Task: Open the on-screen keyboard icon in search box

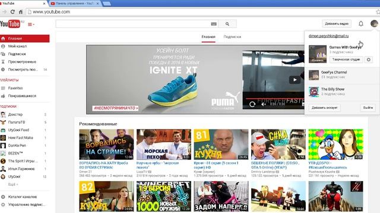Action: click(214, 24)
